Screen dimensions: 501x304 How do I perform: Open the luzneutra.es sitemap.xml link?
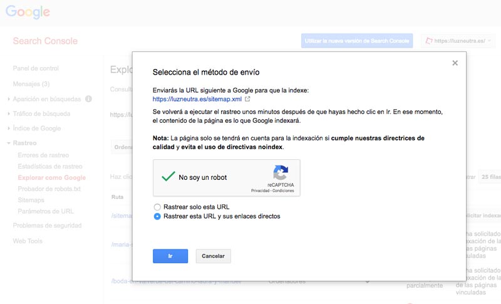197,99
